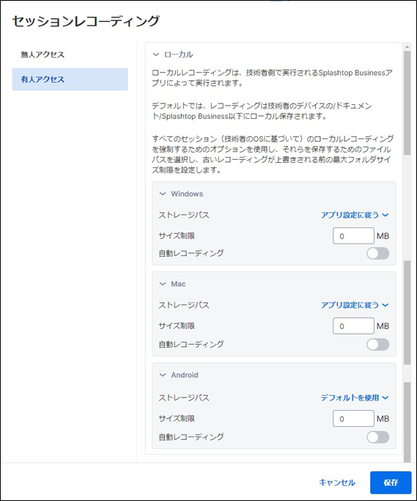Click the キャンセル button
Screen dimensions: 417x501
coord(337,483)
